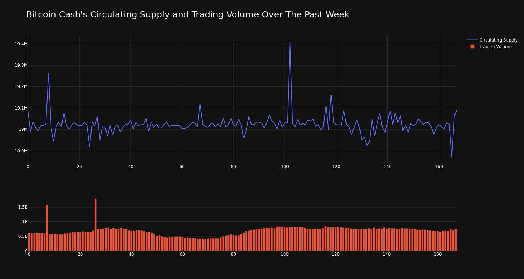Click the 19M y-axis label
Image resolution: width=524 pixels, height=279 pixels.
point(23,129)
